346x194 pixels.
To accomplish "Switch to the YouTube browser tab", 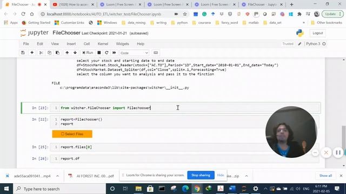I will [x=74, y=4].
